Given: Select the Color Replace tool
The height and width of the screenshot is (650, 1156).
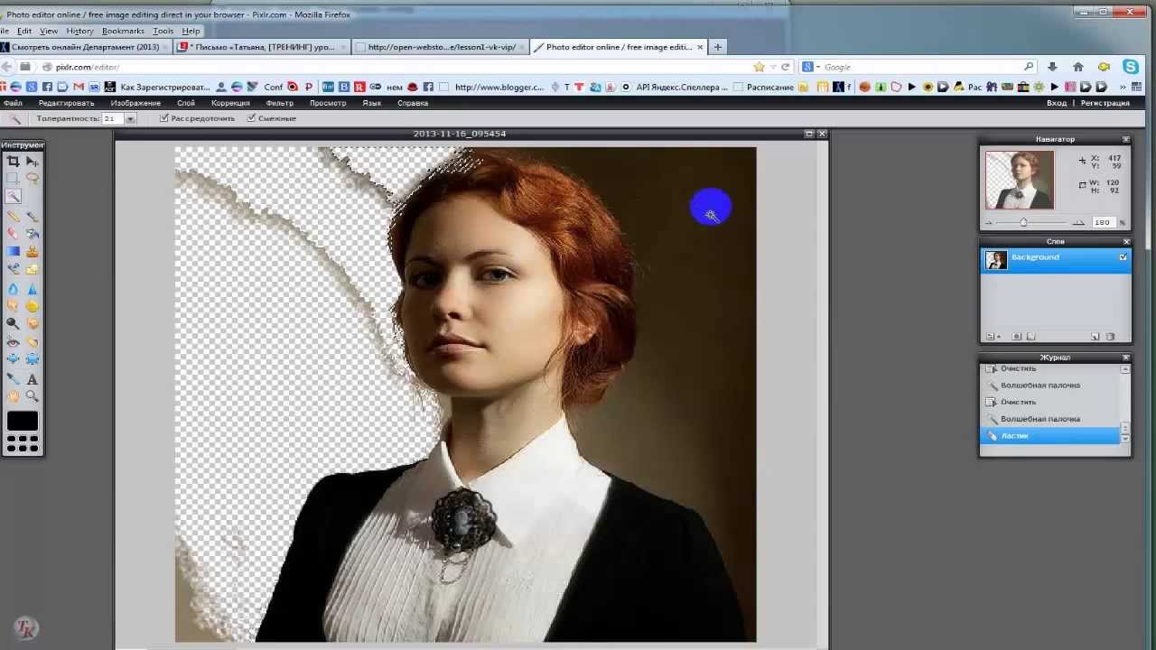Looking at the screenshot, I should (x=13, y=268).
